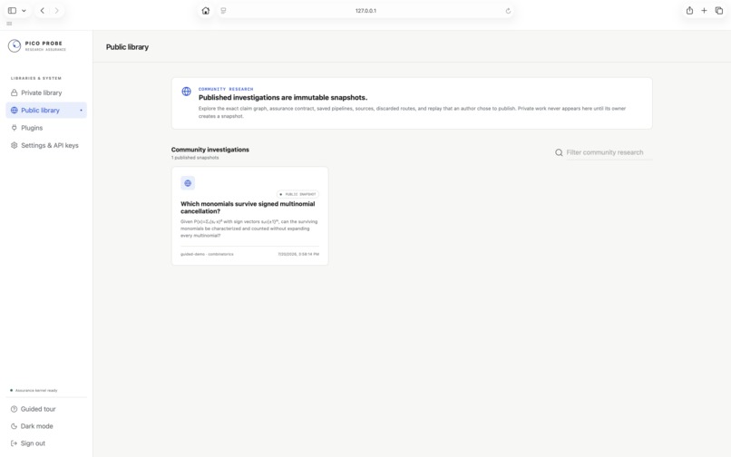The image size is (731, 457).
Task: Sign out of the account
Action: (x=46, y=443)
